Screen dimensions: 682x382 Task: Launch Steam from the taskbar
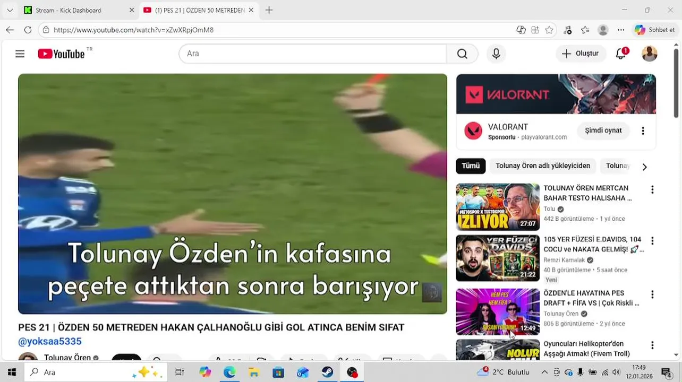[x=327, y=372]
